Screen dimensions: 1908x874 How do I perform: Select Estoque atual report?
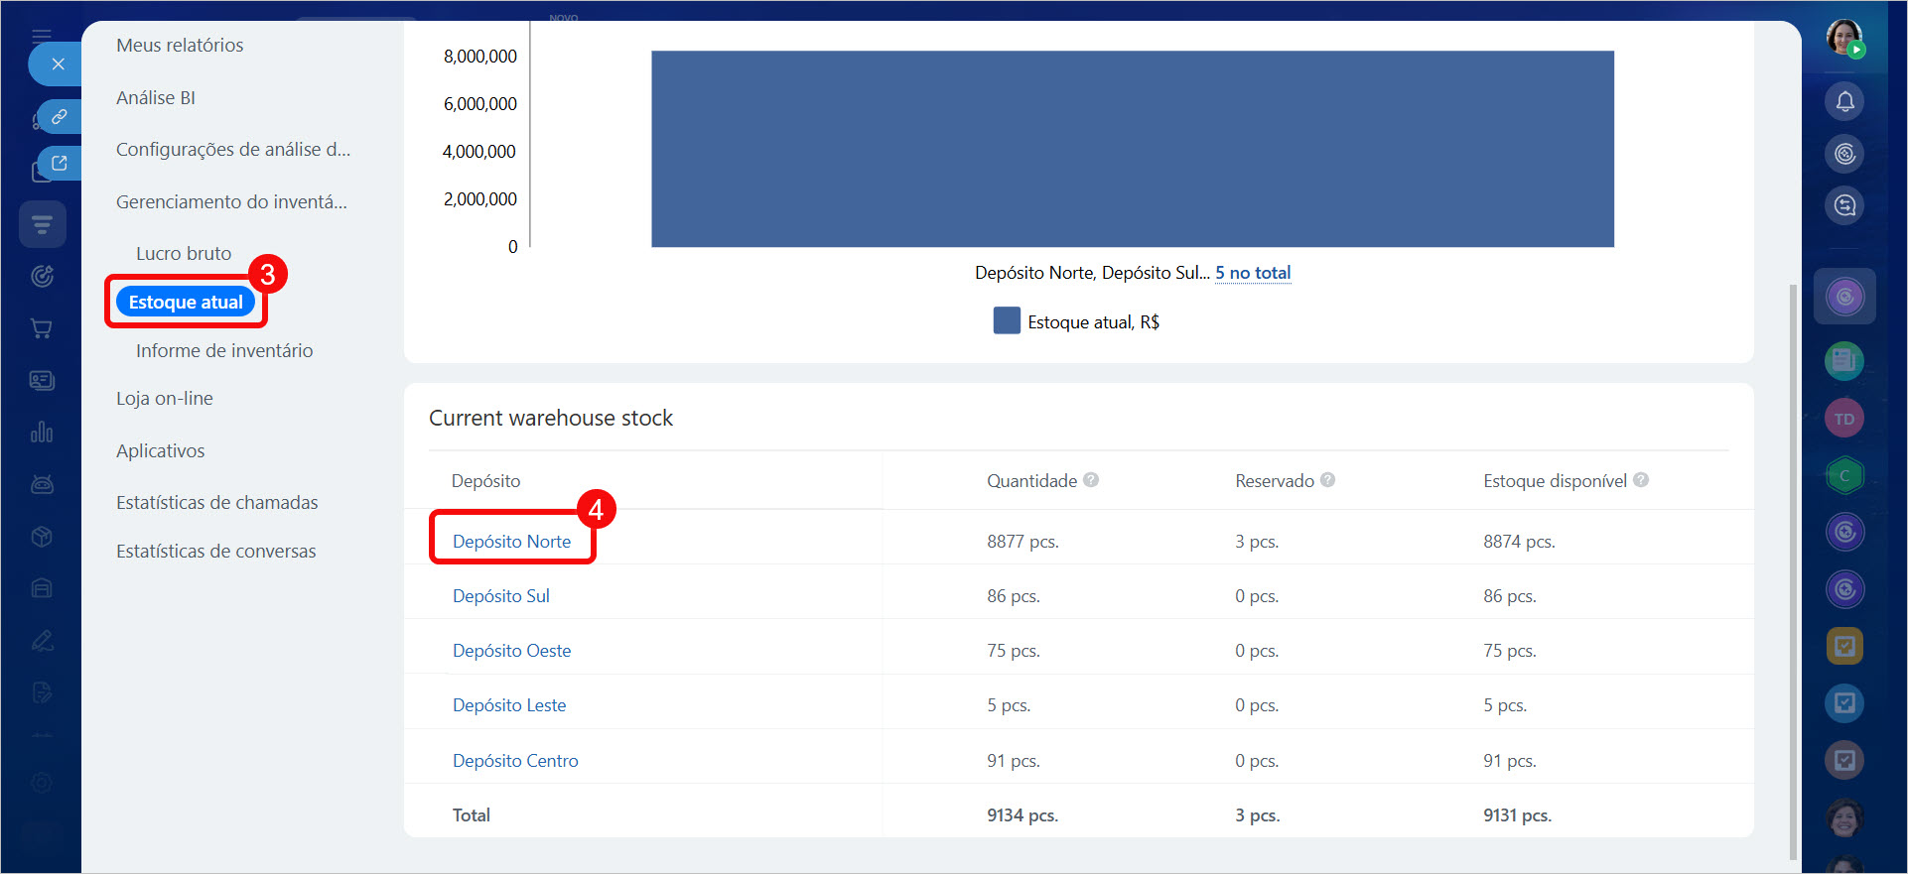(186, 303)
